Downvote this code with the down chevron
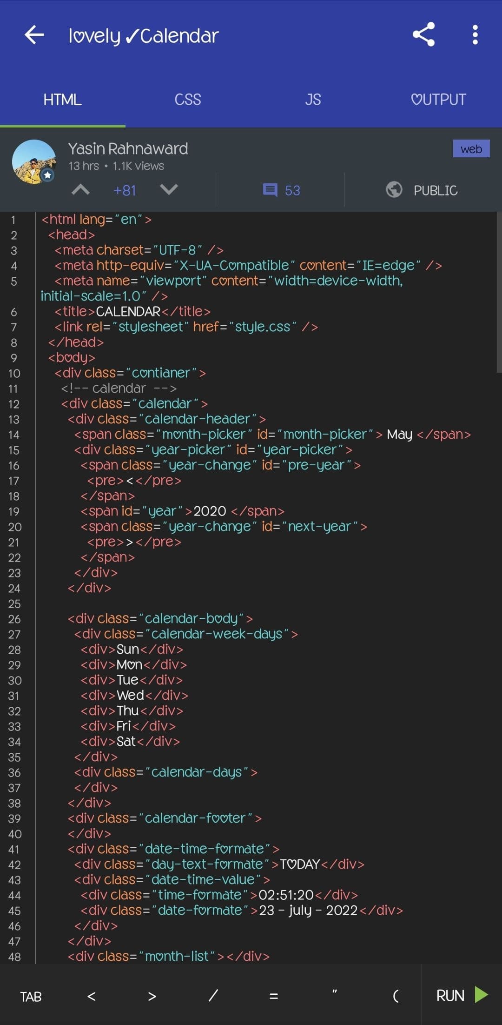The width and height of the screenshot is (502, 1025). (x=168, y=189)
